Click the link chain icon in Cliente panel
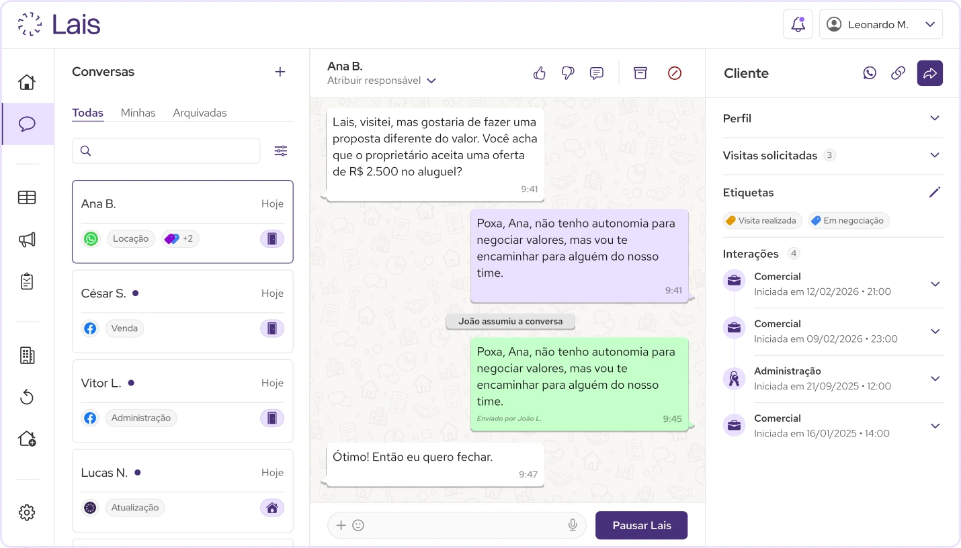The width and height of the screenshot is (961, 548). click(x=898, y=73)
